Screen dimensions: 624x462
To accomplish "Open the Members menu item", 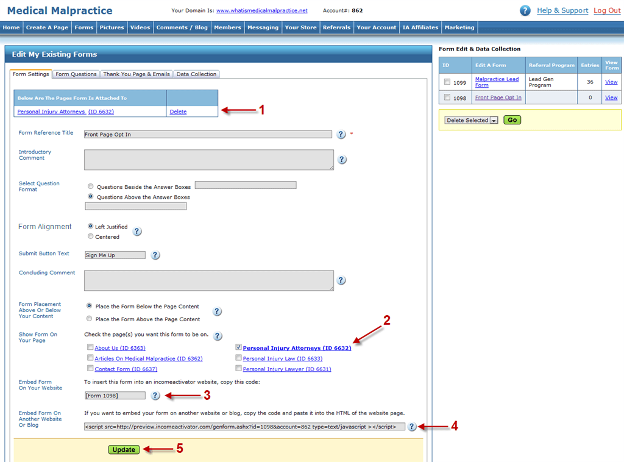I will click(228, 27).
